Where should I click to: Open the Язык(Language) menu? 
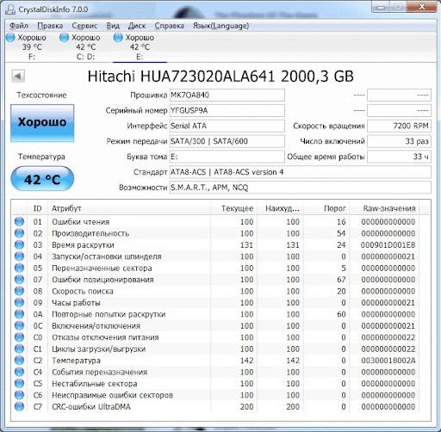click(220, 26)
